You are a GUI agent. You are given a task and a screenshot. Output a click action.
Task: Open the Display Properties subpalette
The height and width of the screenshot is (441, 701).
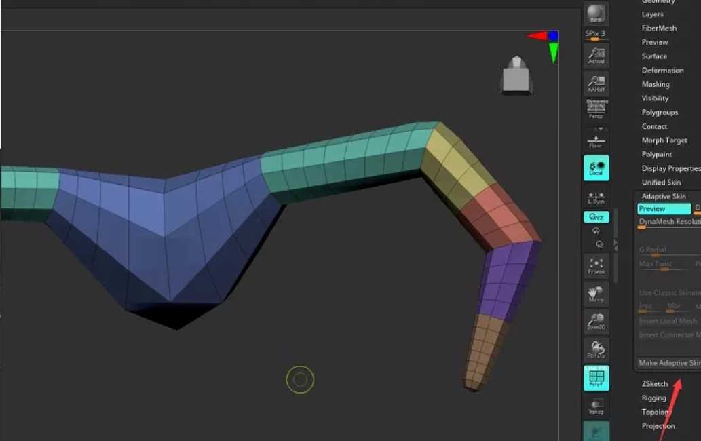pyautogui.click(x=670, y=168)
